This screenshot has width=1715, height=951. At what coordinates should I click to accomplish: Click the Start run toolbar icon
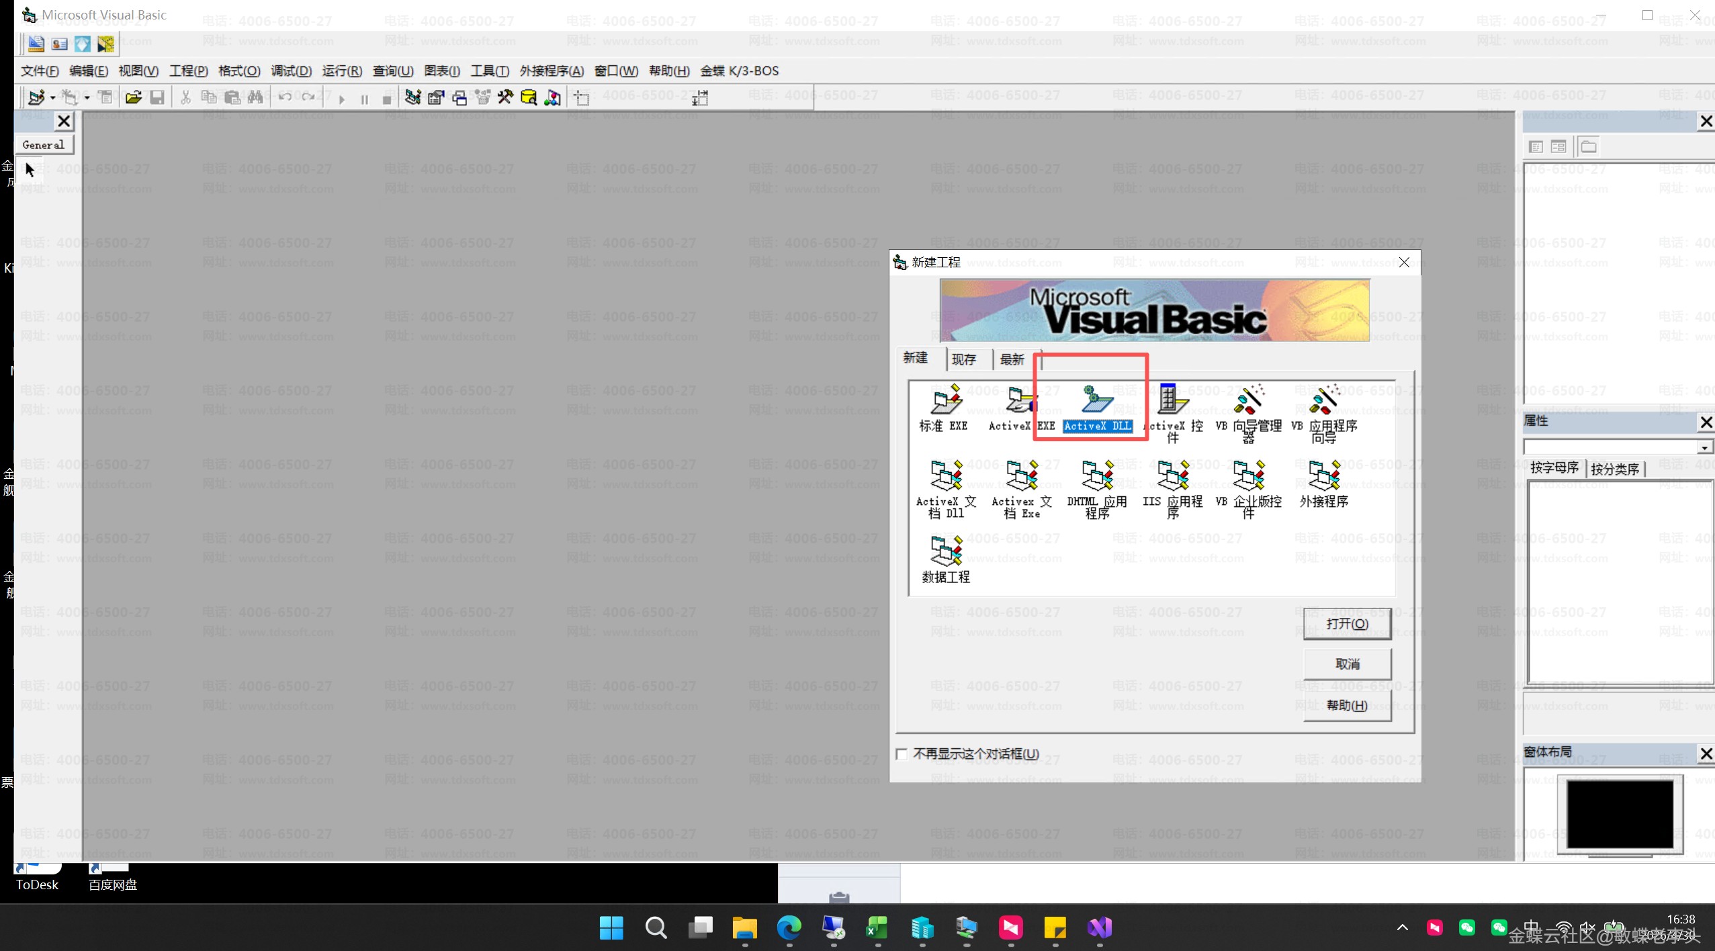342,99
